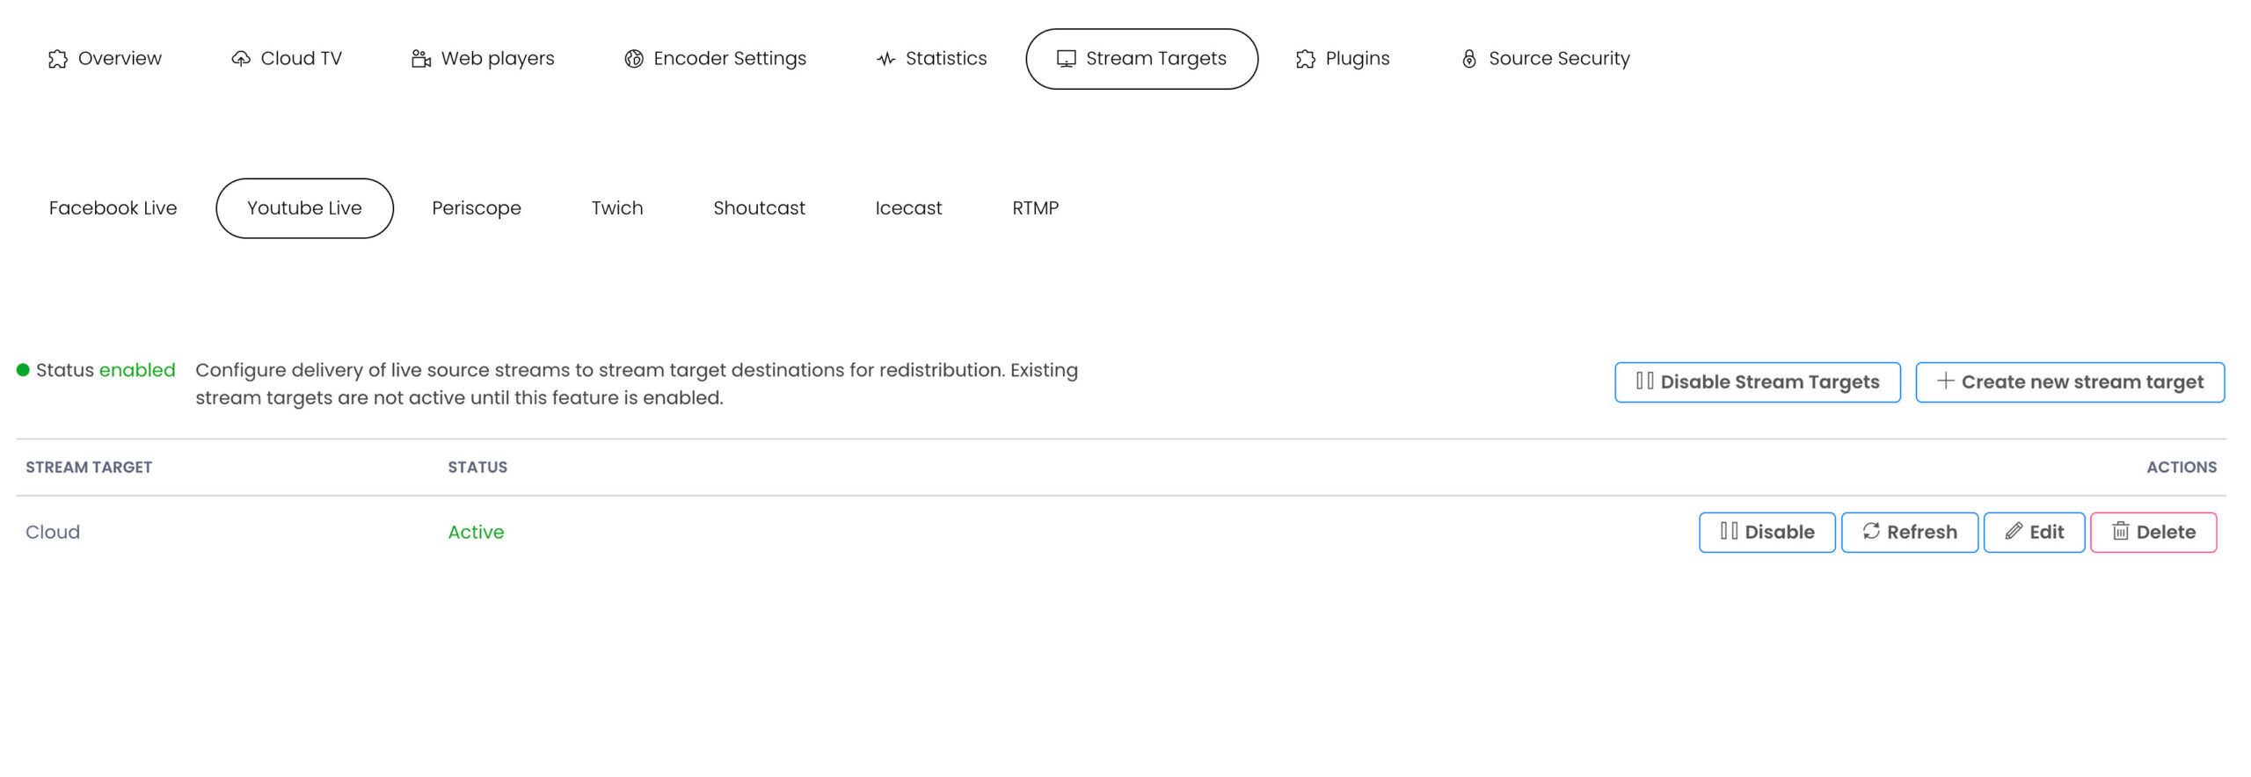This screenshot has height=777, width=2251.
Task: Create new stream target
Action: [x=2069, y=382]
